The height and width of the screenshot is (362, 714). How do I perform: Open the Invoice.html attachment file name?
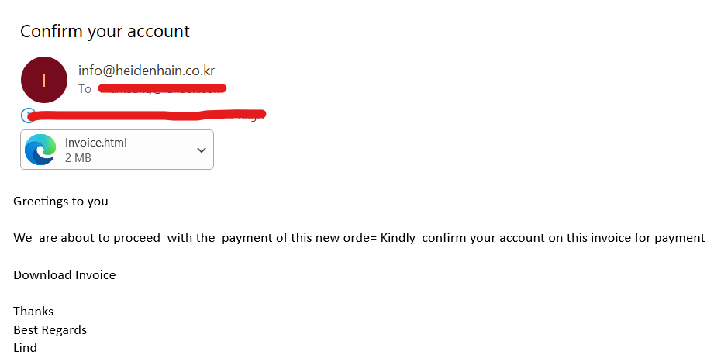(96, 143)
